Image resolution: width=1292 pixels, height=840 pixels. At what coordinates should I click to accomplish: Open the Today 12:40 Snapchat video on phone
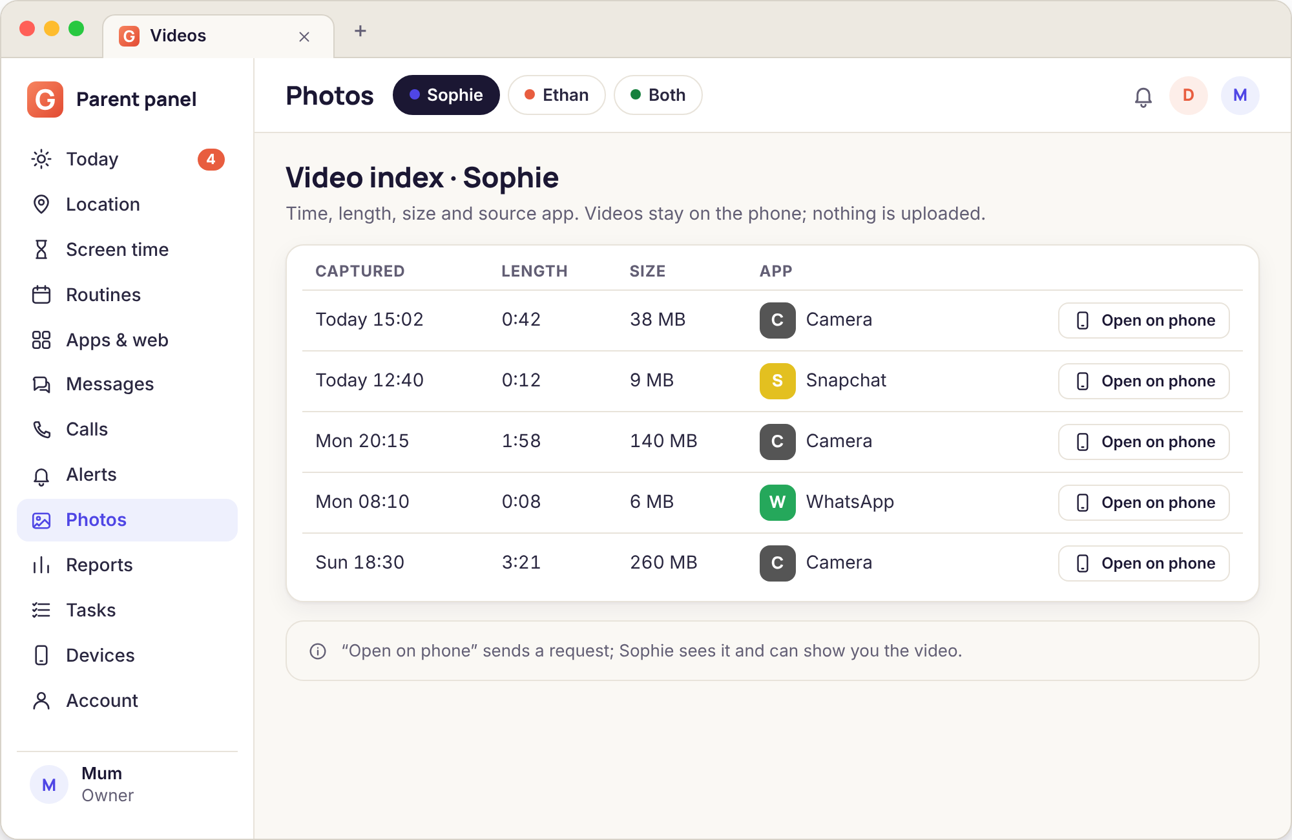tap(1144, 381)
